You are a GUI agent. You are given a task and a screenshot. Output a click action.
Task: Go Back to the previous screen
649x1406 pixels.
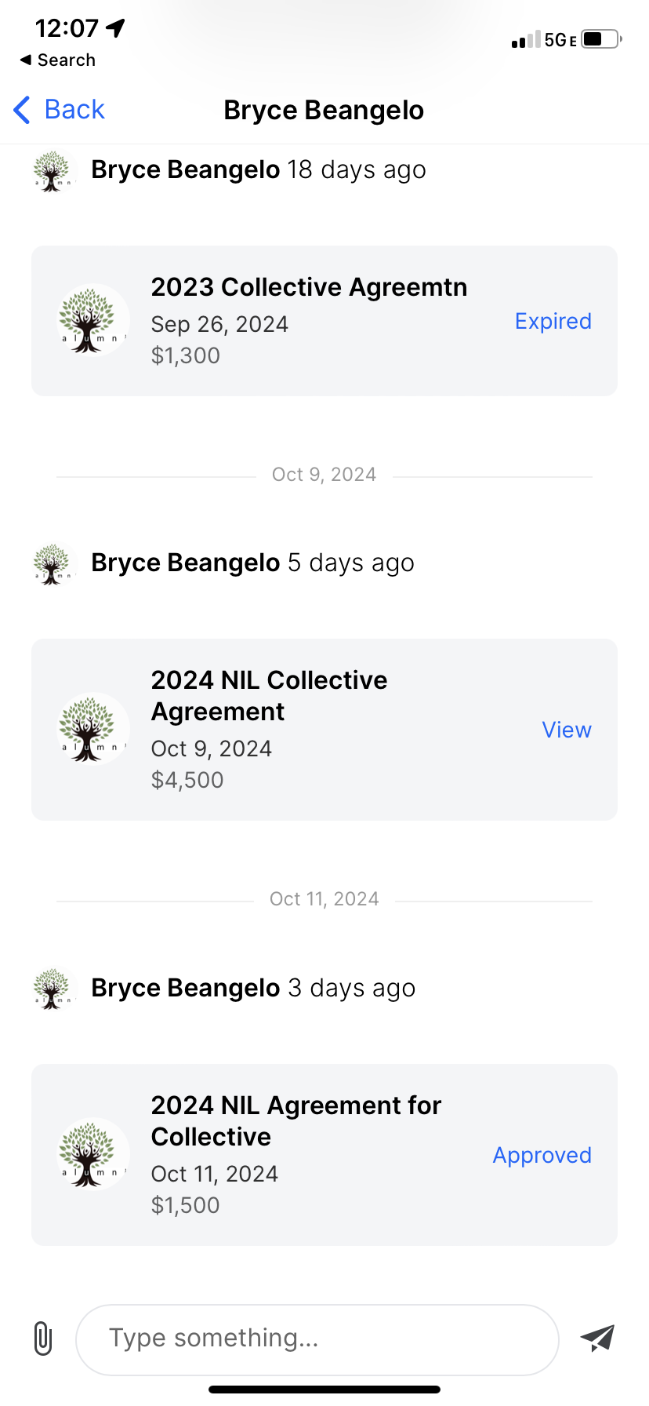[x=74, y=110]
